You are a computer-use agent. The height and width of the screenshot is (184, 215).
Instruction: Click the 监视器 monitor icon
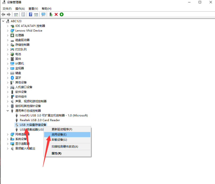12,68
